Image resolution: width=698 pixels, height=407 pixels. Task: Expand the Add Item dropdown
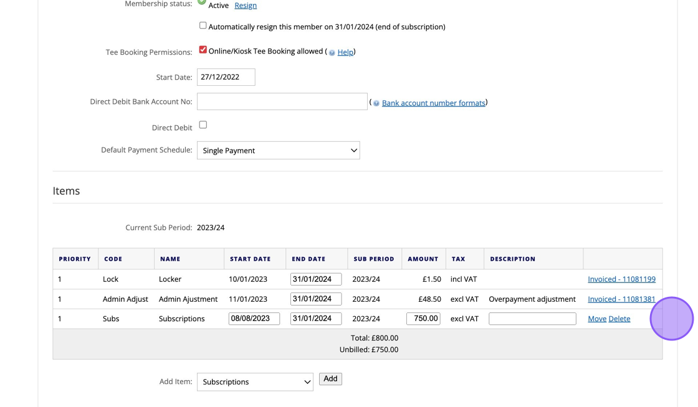click(255, 381)
